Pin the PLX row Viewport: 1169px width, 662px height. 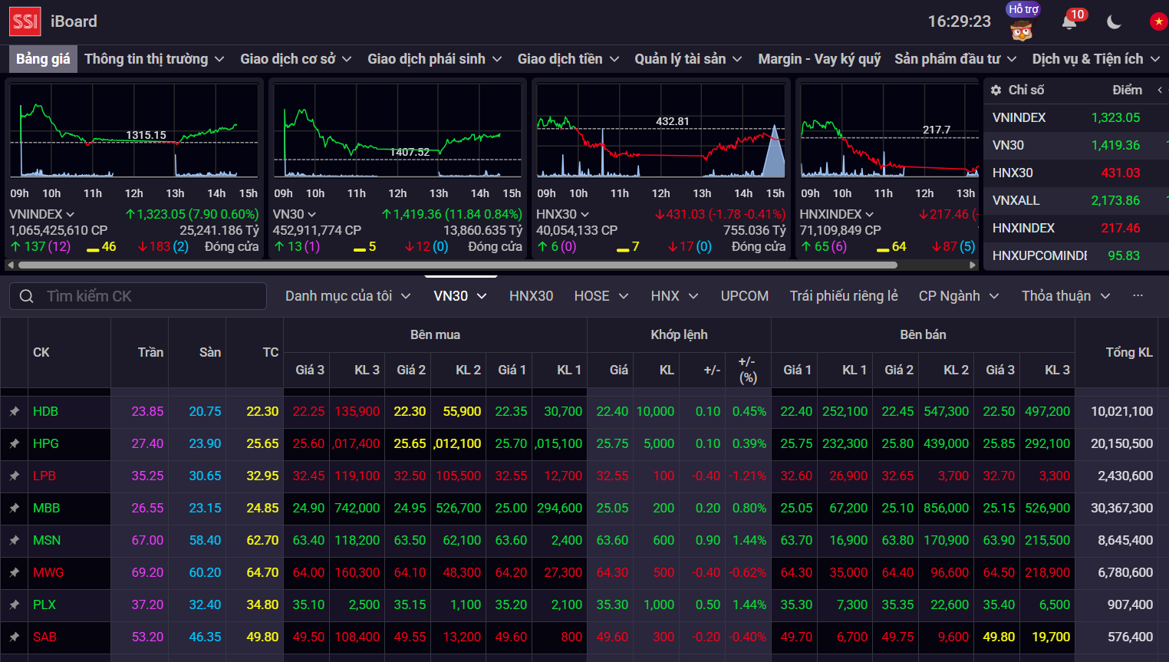coord(15,605)
